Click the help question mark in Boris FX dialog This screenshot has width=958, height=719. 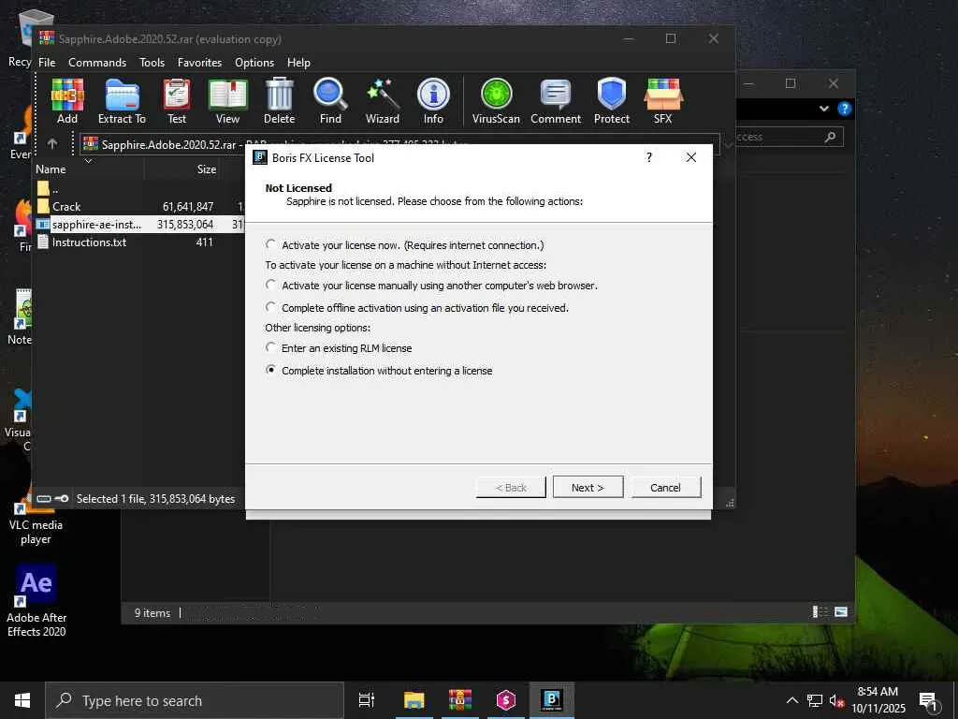649,157
